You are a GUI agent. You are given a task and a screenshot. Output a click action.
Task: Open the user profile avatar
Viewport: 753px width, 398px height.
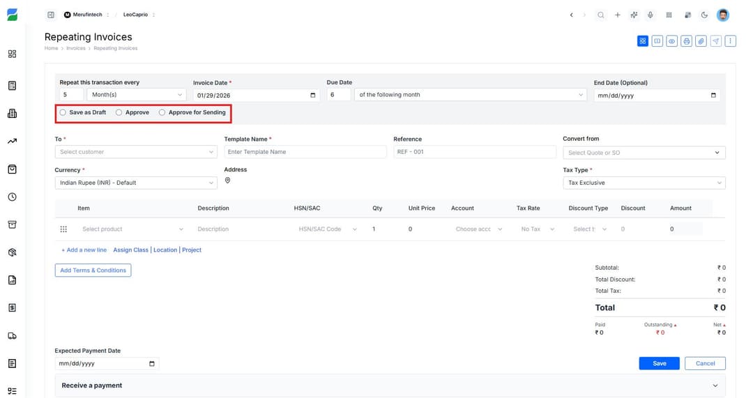[x=723, y=15]
